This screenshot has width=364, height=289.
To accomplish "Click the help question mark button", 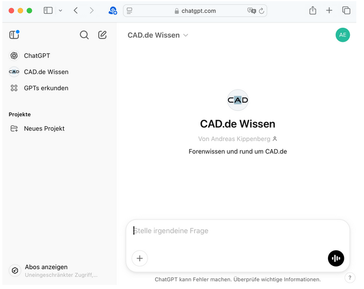I will click(x=350, y=278).
